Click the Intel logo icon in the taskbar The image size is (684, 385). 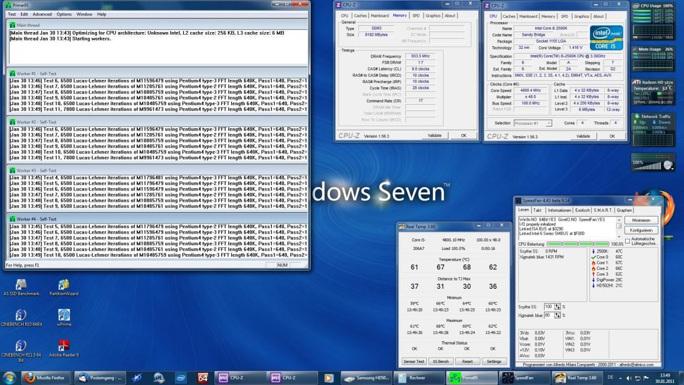tap(180, 378)
